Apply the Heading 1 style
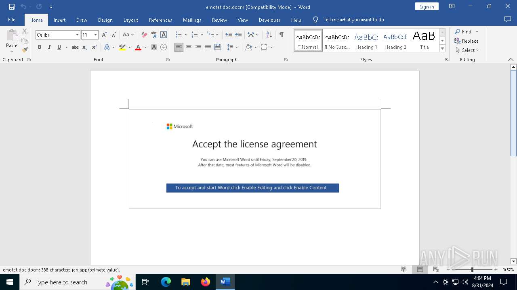Viewport: 517px width, 290px height. (x=366, y=40)
